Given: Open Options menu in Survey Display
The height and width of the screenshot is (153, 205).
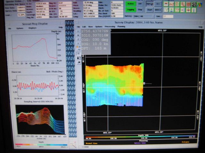Looking at the screenshot, I should pyautogui.click(x=99, y=26).
